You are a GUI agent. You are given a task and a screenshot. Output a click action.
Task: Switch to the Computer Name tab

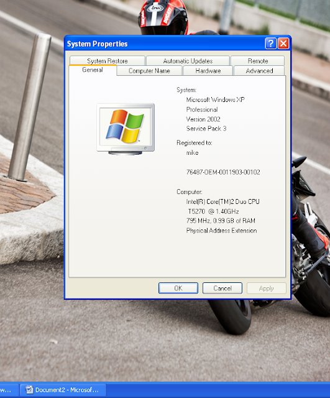pyautogui.click(x=149, y=71)
